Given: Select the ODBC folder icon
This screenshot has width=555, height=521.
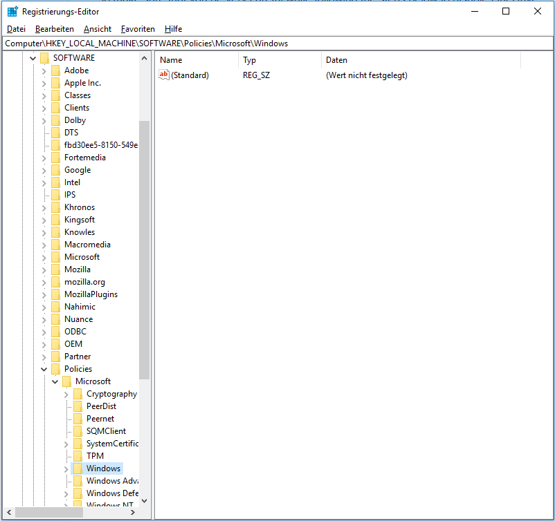Looking at the screenshot, I should pos(55,332).
